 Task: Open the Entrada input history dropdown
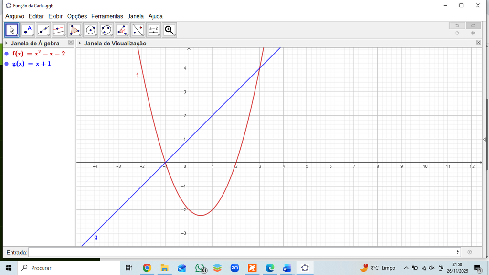[x=458, y=252]
